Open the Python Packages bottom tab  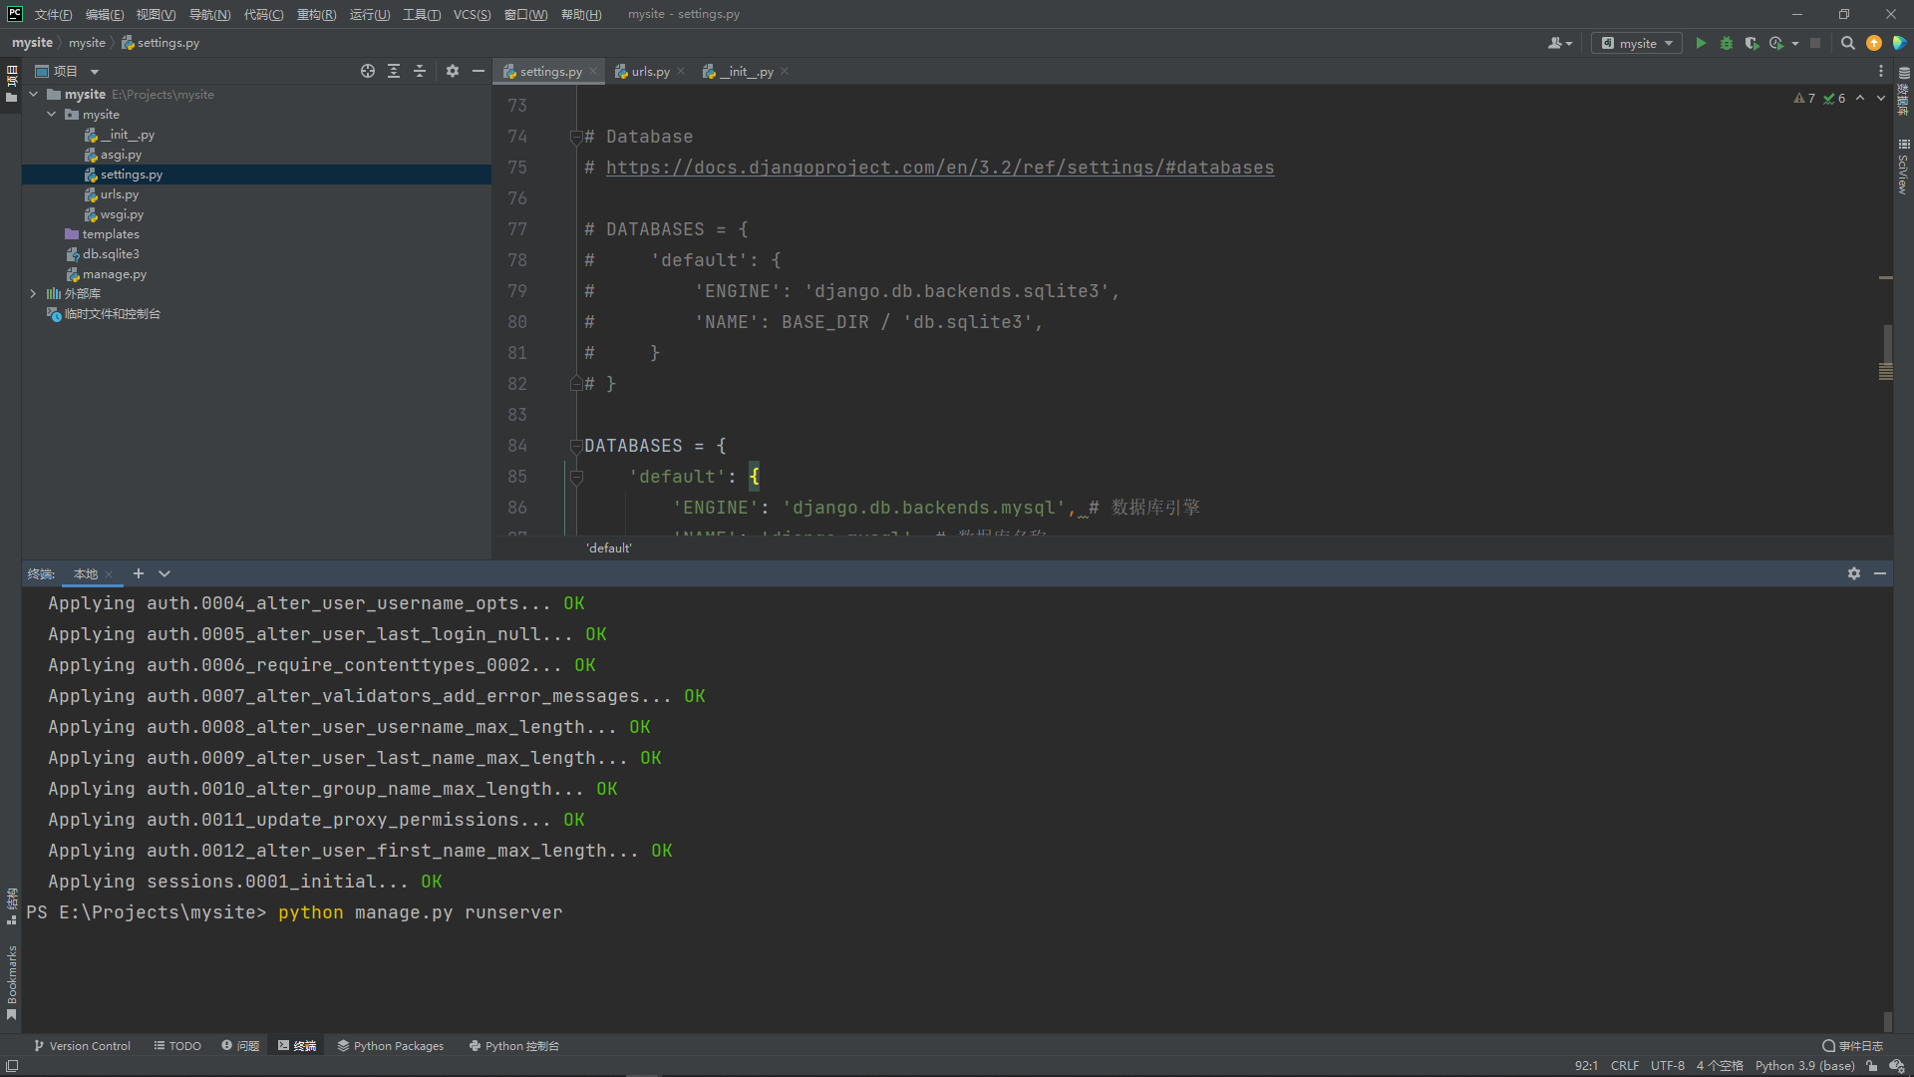point(391,1046)
